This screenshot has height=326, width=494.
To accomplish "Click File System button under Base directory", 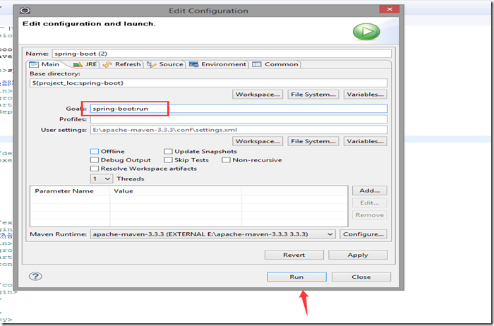I will 313,95.
